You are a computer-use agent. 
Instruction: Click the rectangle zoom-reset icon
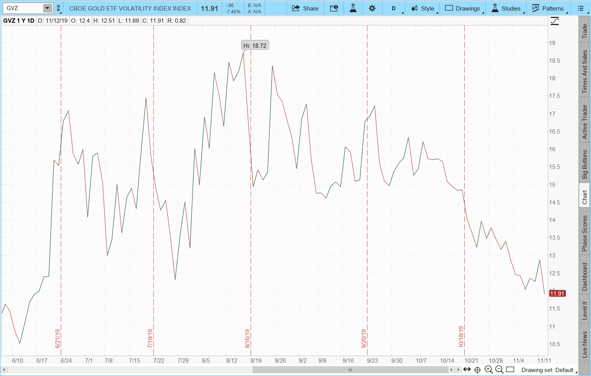510,369
